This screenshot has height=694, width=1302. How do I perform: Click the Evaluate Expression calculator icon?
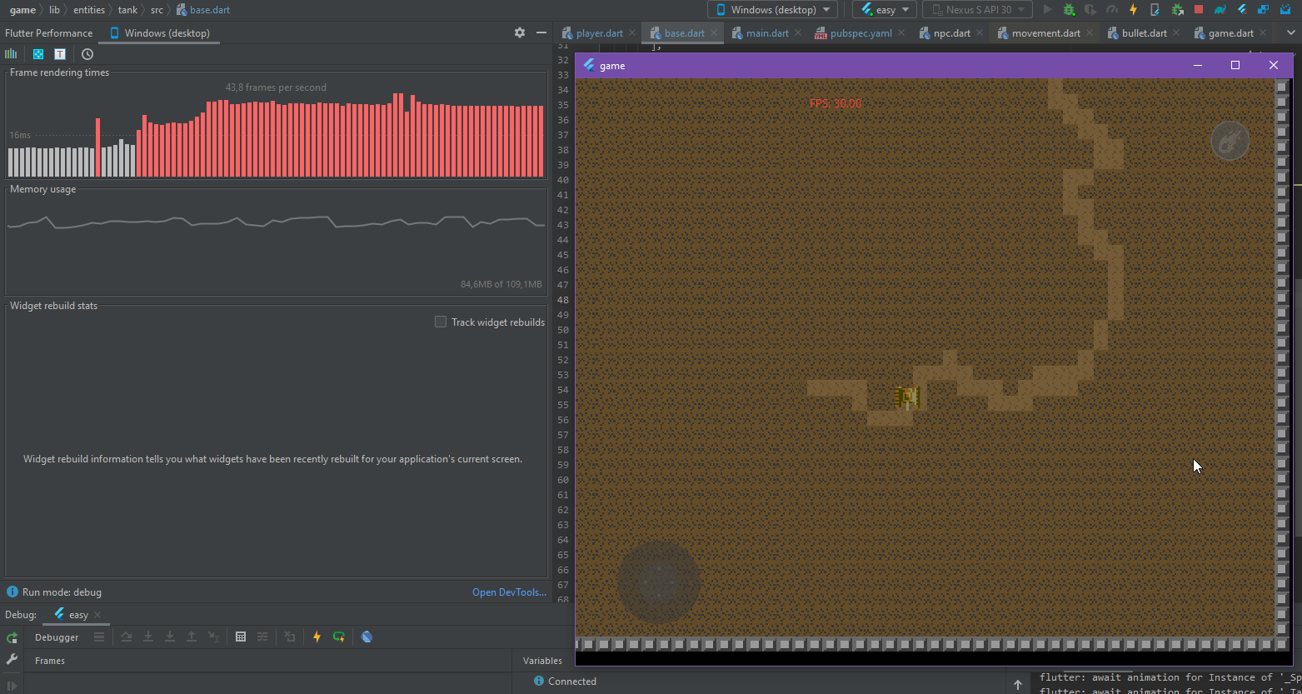[241, 637]
